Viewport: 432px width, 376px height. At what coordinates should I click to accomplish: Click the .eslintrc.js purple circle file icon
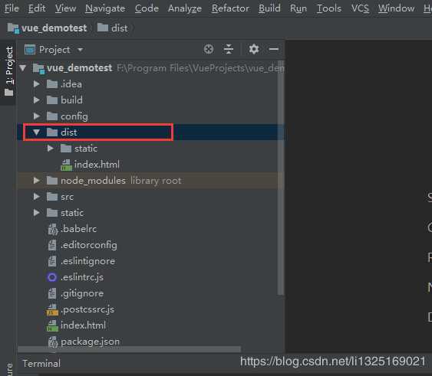coord(52,277)
